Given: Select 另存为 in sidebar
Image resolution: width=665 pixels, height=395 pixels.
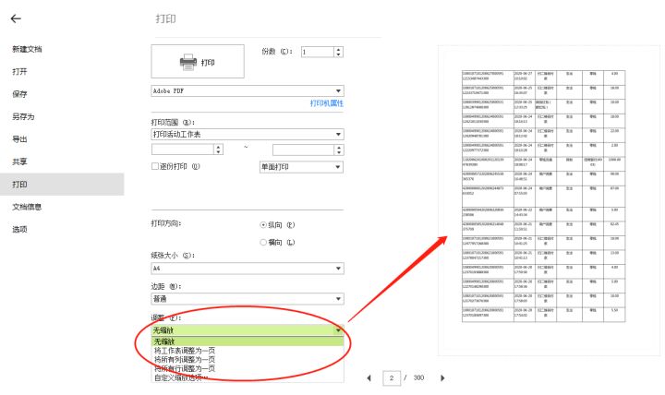Looking at the screenshot, I should (23, 116).
